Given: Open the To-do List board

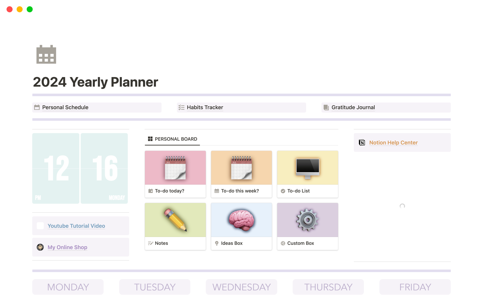Looking at the screenshot, I should pyautogui.click(x=307, y=173).
